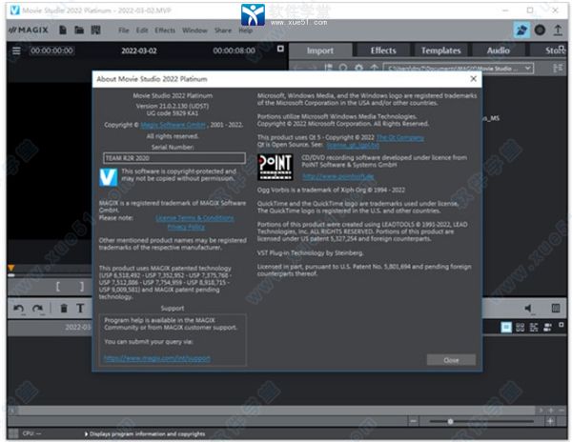
Task: Open Media Pool settings gear icon
Action: (x=359, y=69)
